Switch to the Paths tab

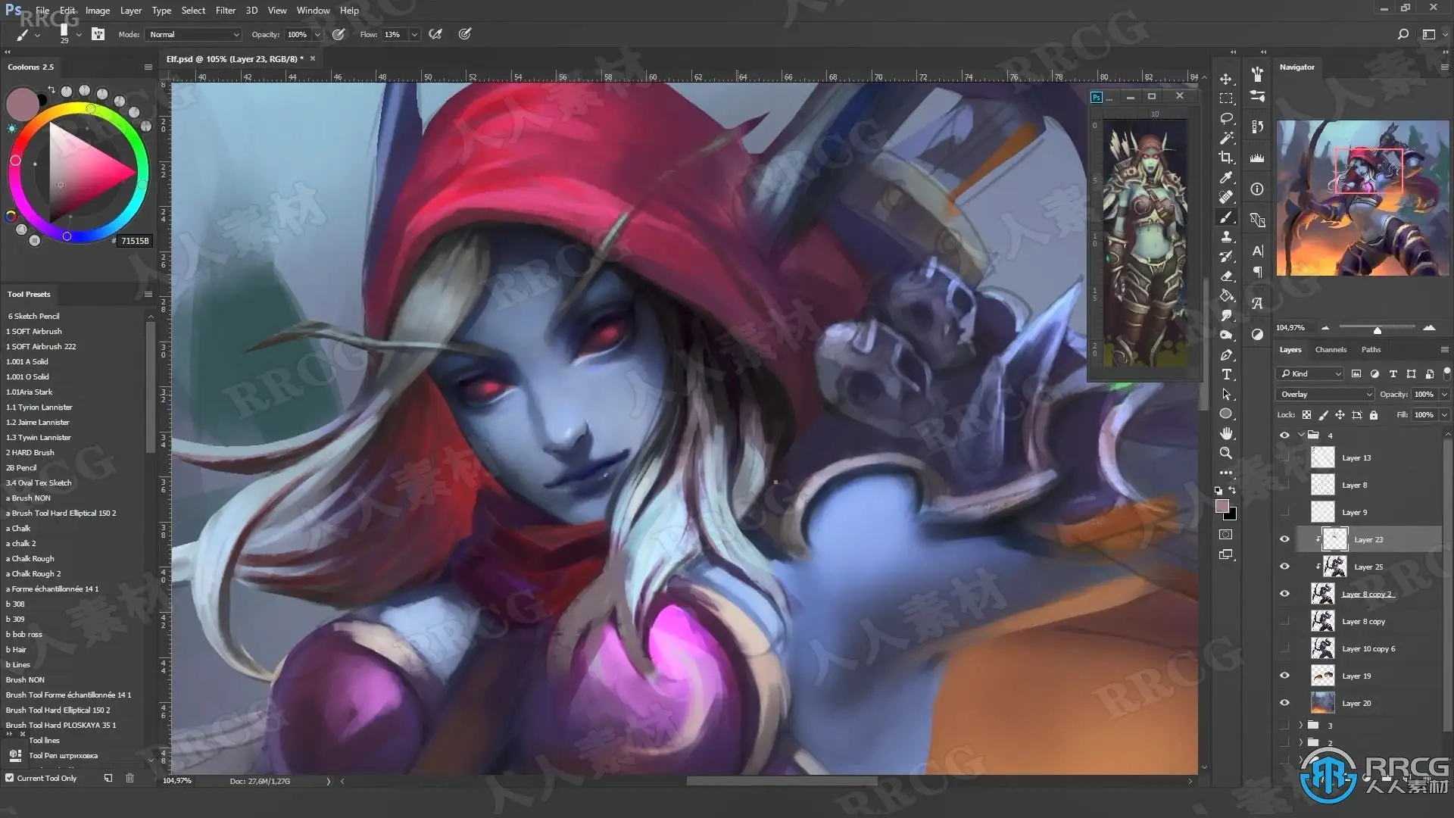[x=1371, y=350]
